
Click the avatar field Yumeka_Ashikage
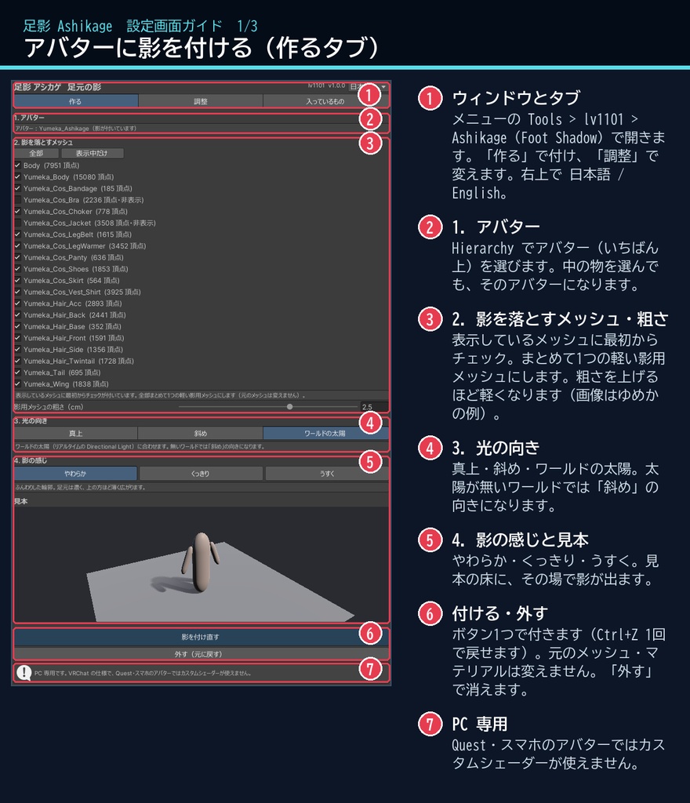pyautogui.click(x=201, y=129)
